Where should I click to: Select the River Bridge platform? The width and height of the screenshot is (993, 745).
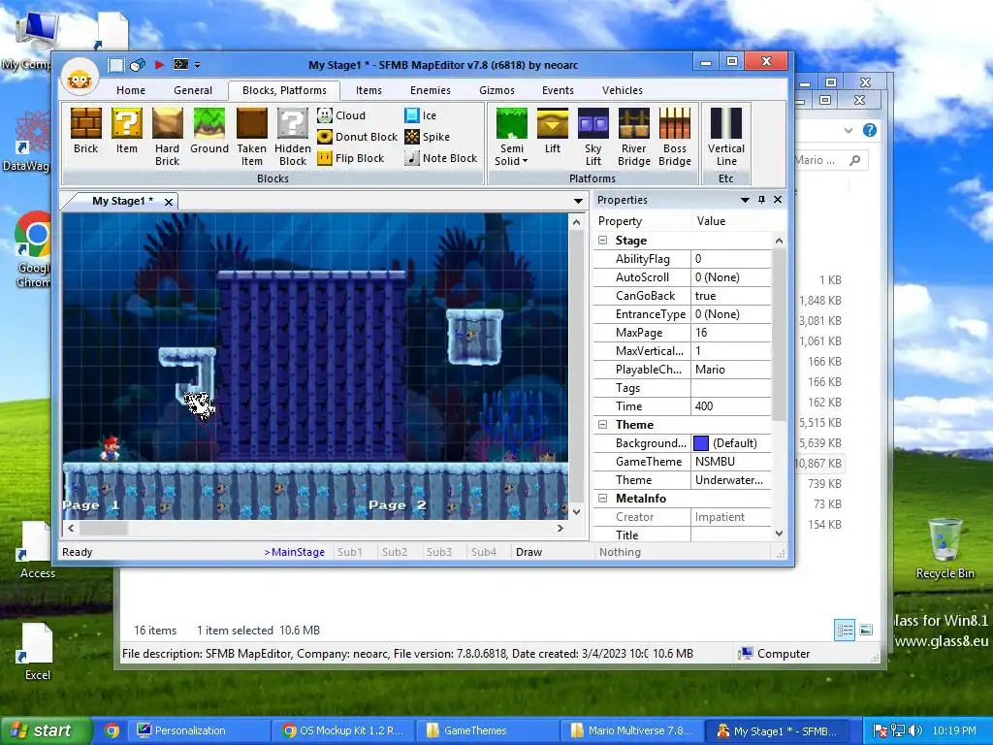634,137
